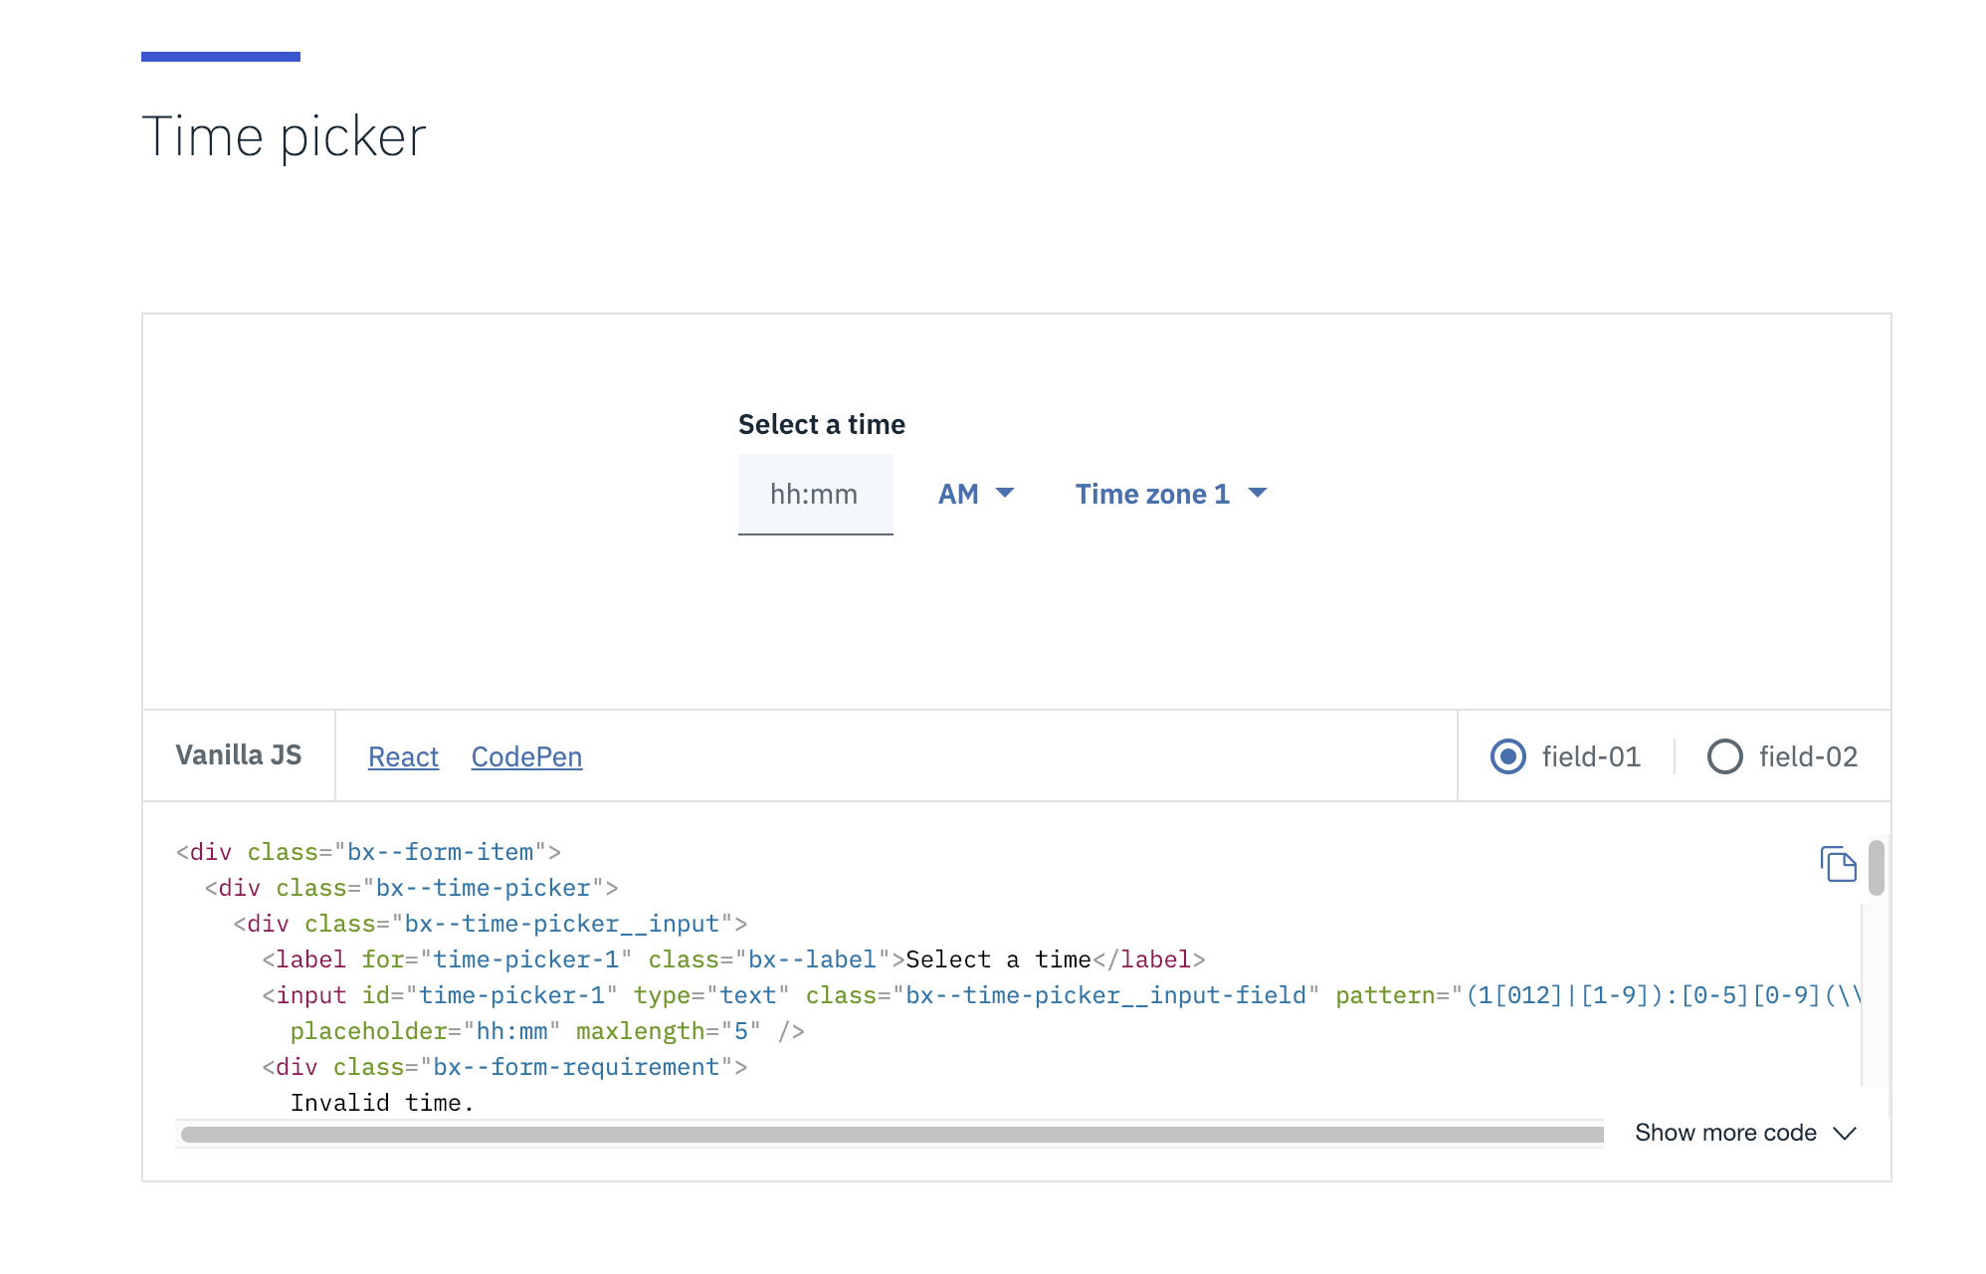
Task: Click the Show more code chevron icon
Action: 1846,1132
